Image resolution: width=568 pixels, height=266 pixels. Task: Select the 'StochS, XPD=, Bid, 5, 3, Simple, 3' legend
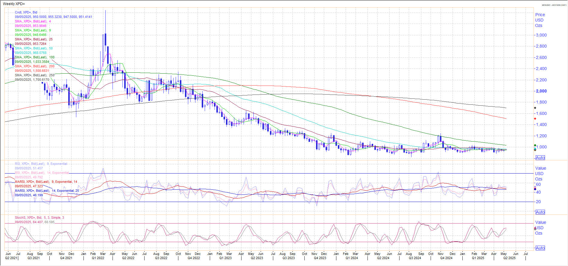point(40,218)
